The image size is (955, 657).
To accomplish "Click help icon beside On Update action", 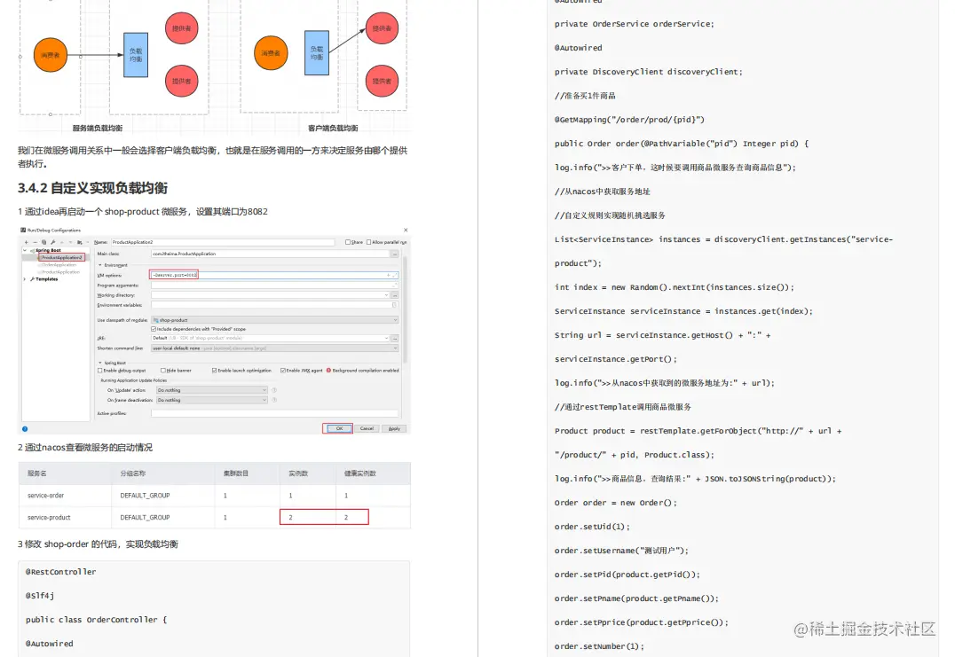I will tap(274, 390).
